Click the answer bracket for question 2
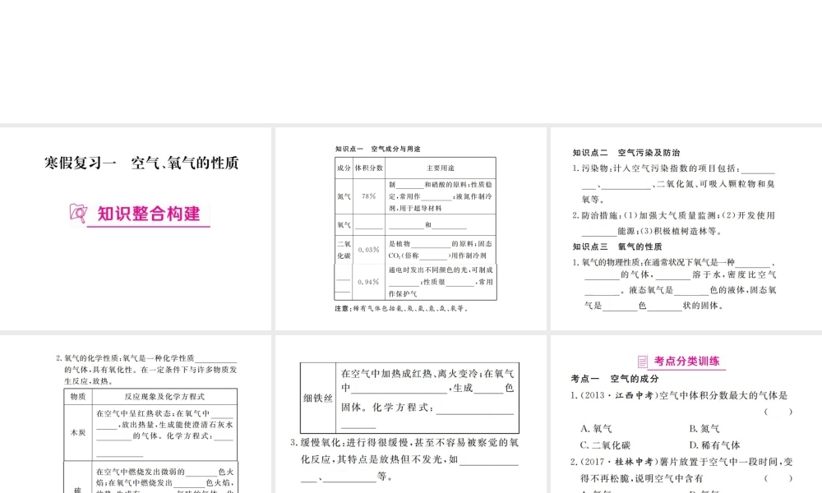The height and width of the screenshot is (493, 822). pos(778,478)
